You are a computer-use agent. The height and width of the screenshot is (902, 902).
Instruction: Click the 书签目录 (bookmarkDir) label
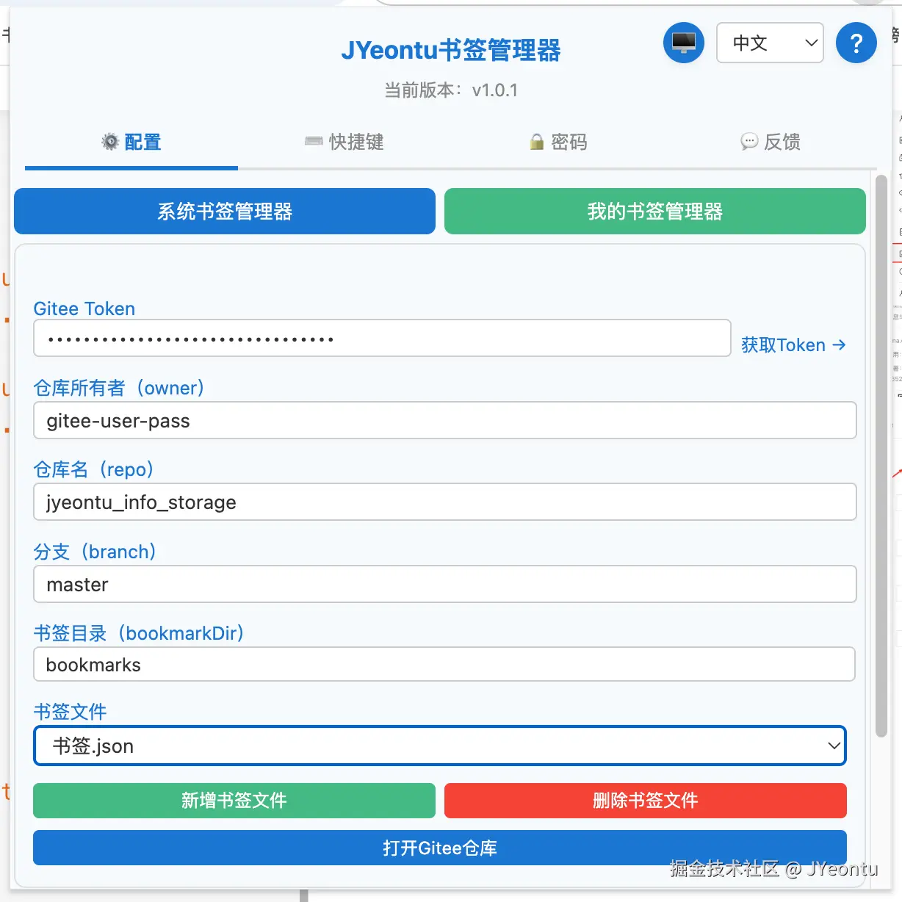(x=139, y=633)
